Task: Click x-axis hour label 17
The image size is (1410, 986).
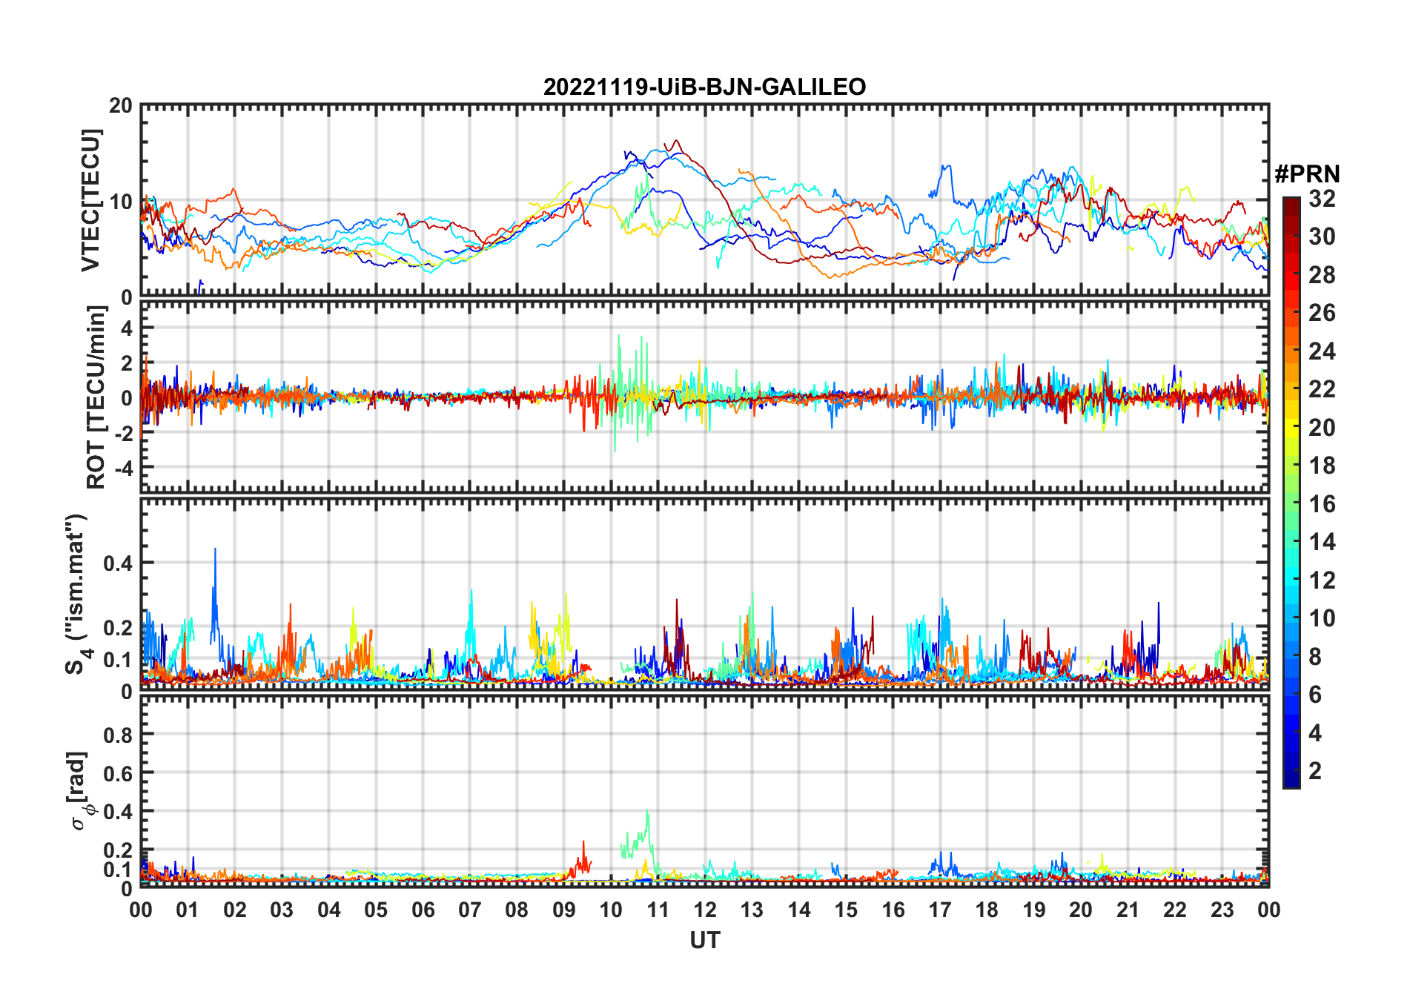Action: 940,910
